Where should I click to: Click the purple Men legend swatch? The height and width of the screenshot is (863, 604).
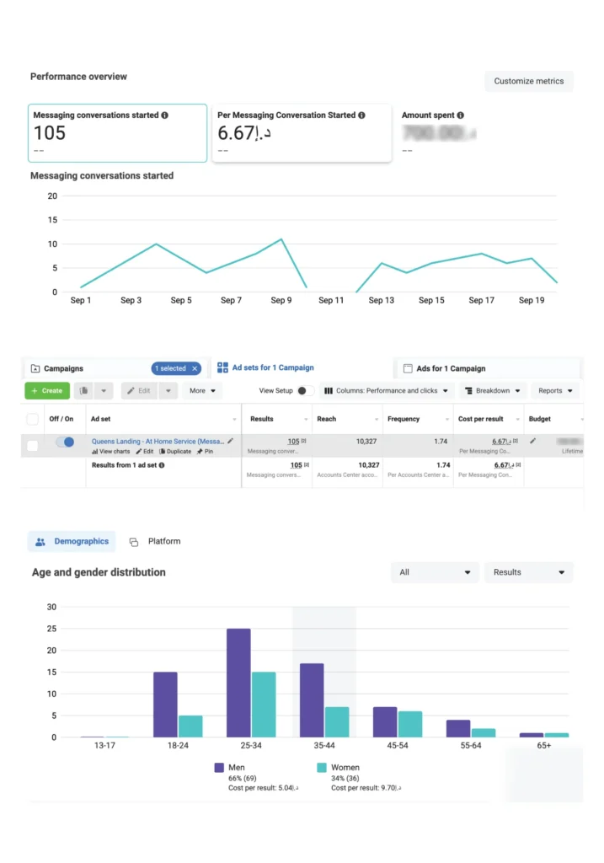tap(219, 768)
